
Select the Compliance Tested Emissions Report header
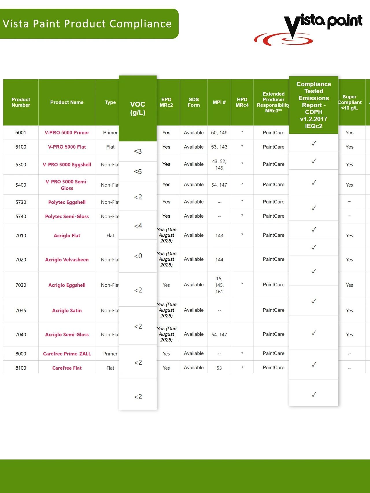point(314,105)
